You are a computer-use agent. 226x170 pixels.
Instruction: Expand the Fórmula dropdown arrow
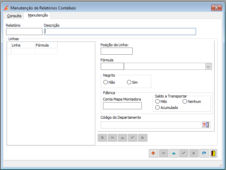click(x=208, y=66)
